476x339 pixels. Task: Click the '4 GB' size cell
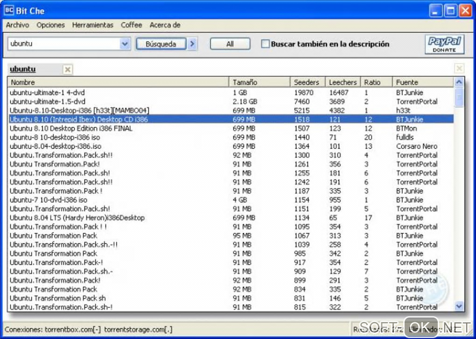240,200
